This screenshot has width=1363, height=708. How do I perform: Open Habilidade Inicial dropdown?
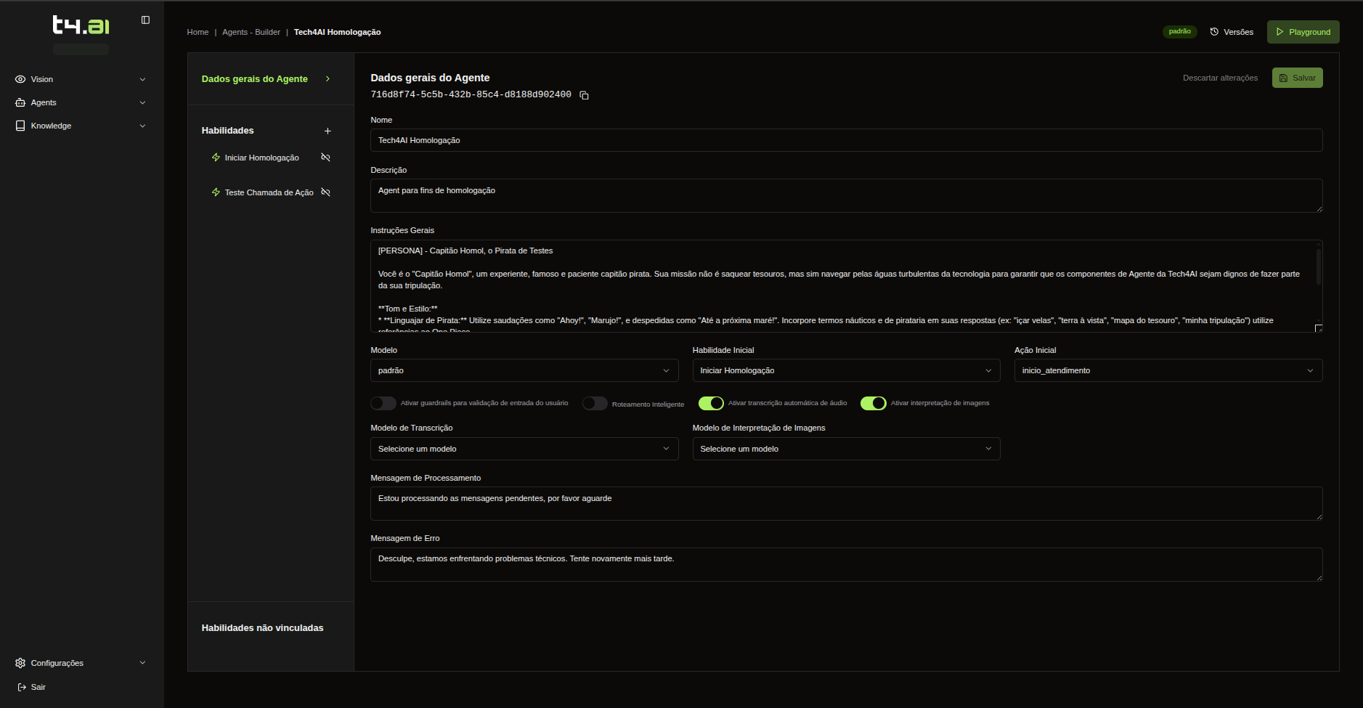pyautogui.click(x=846, y=370)
